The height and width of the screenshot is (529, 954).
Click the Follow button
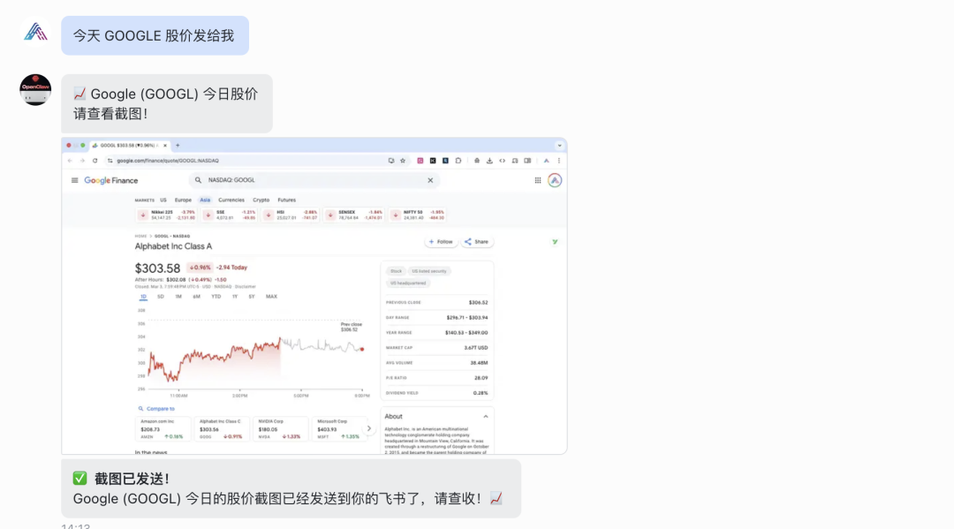pyautogui.click(x=441, y=242)
